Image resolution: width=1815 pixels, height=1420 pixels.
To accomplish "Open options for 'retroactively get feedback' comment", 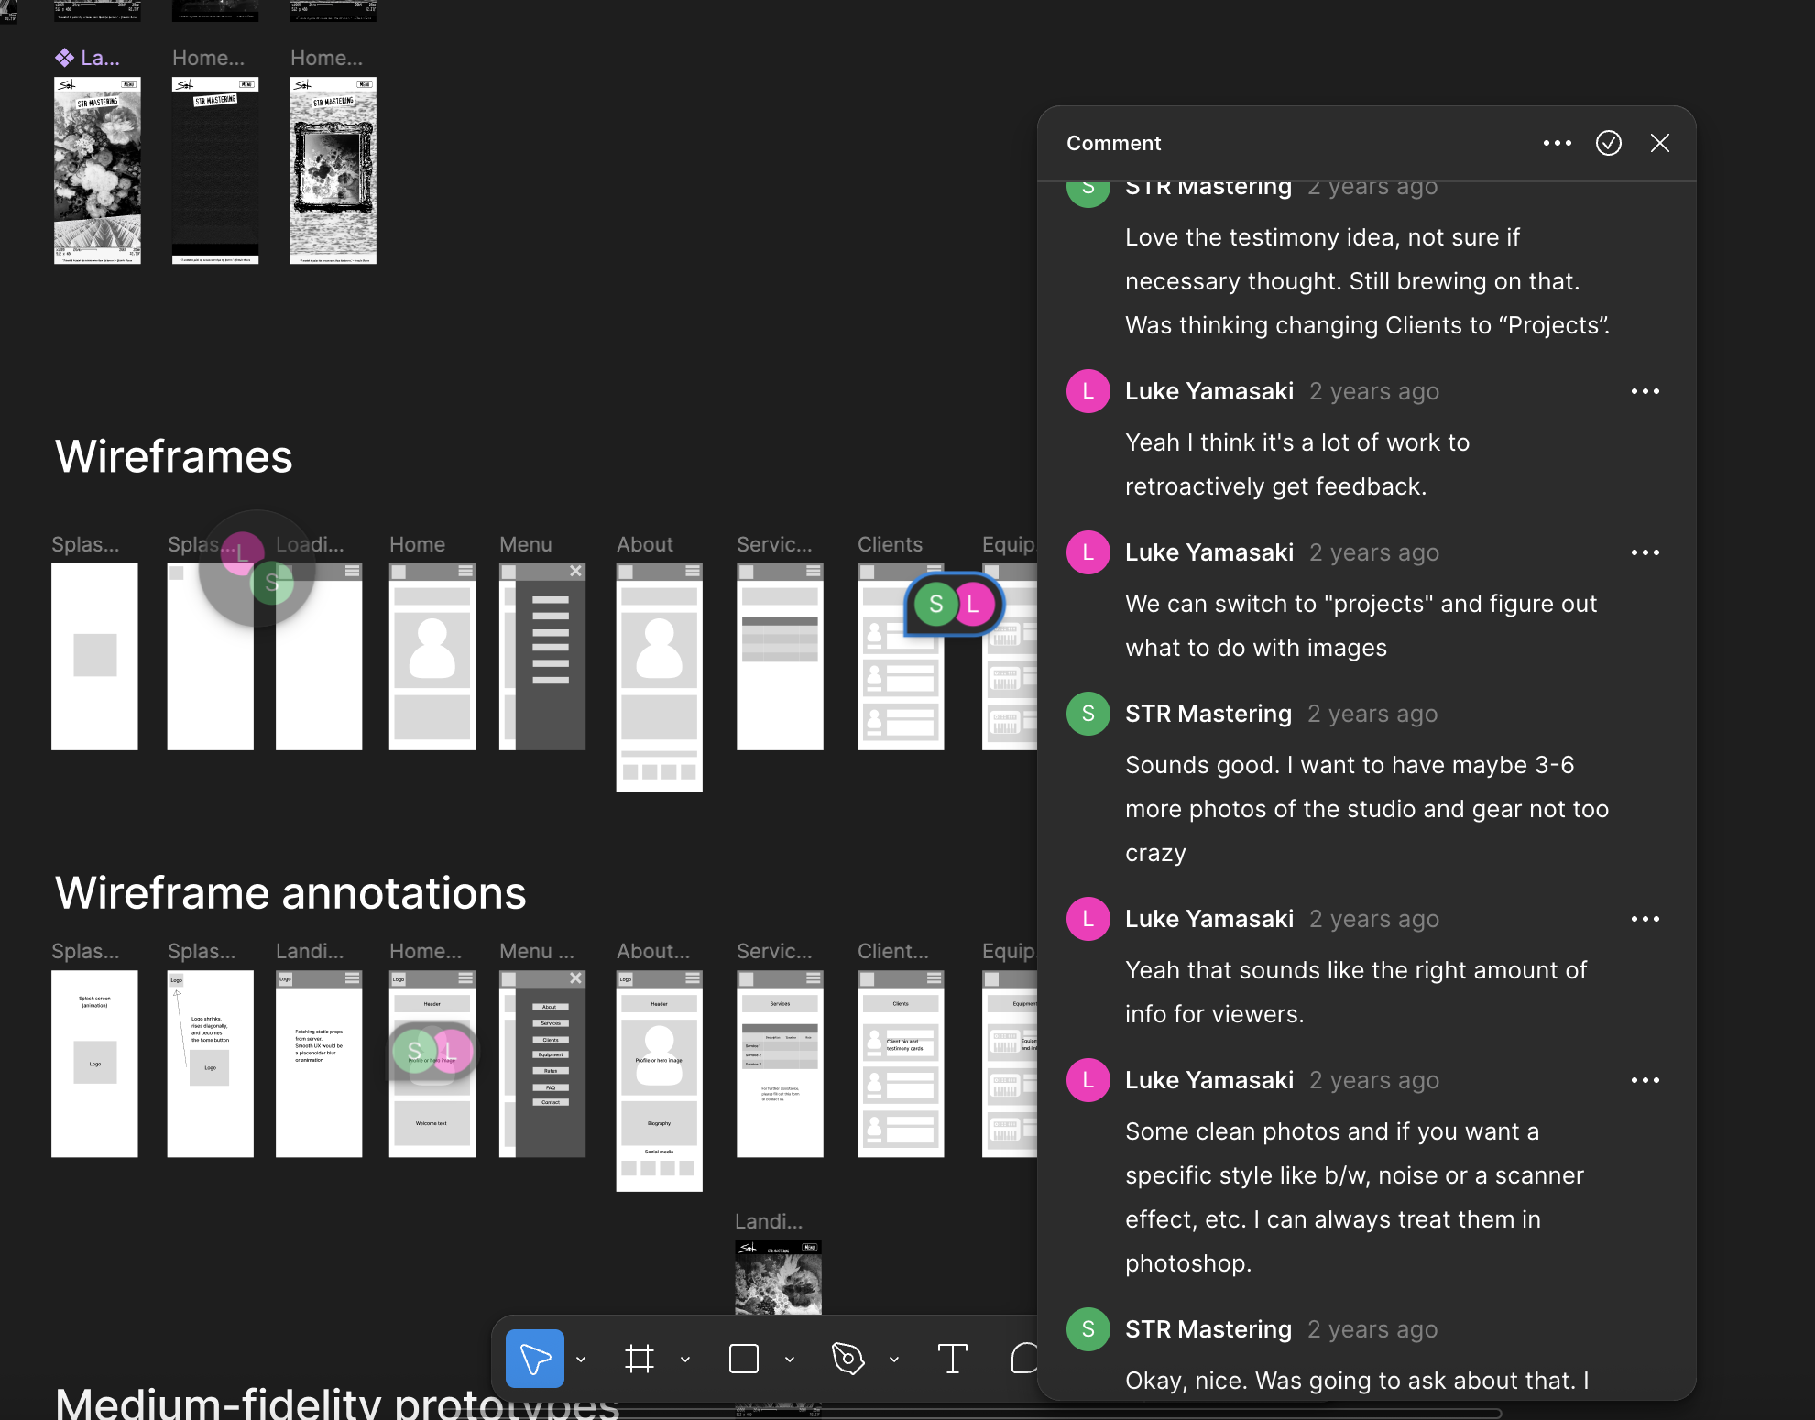I will point(1645,391).
